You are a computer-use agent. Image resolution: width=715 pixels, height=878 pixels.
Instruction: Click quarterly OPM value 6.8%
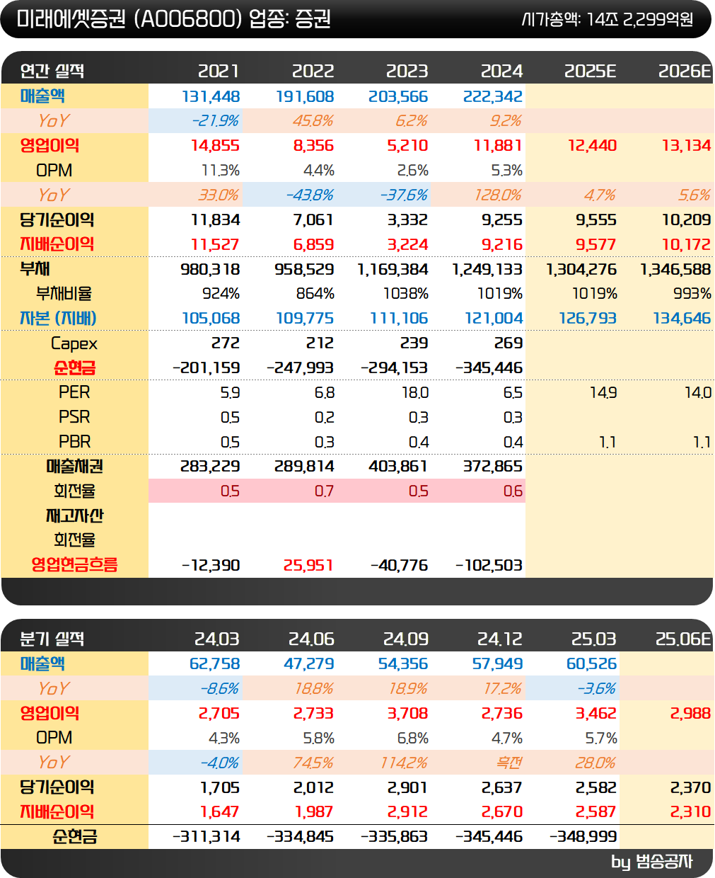coord(413,739)
